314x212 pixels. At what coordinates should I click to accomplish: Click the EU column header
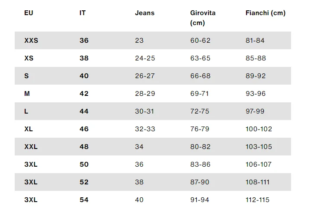tap(29, 13)
